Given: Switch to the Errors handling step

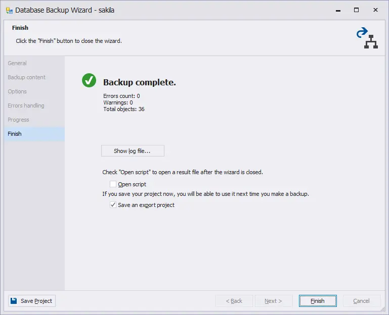Looking at the screenshot, I should pos(34,106).
